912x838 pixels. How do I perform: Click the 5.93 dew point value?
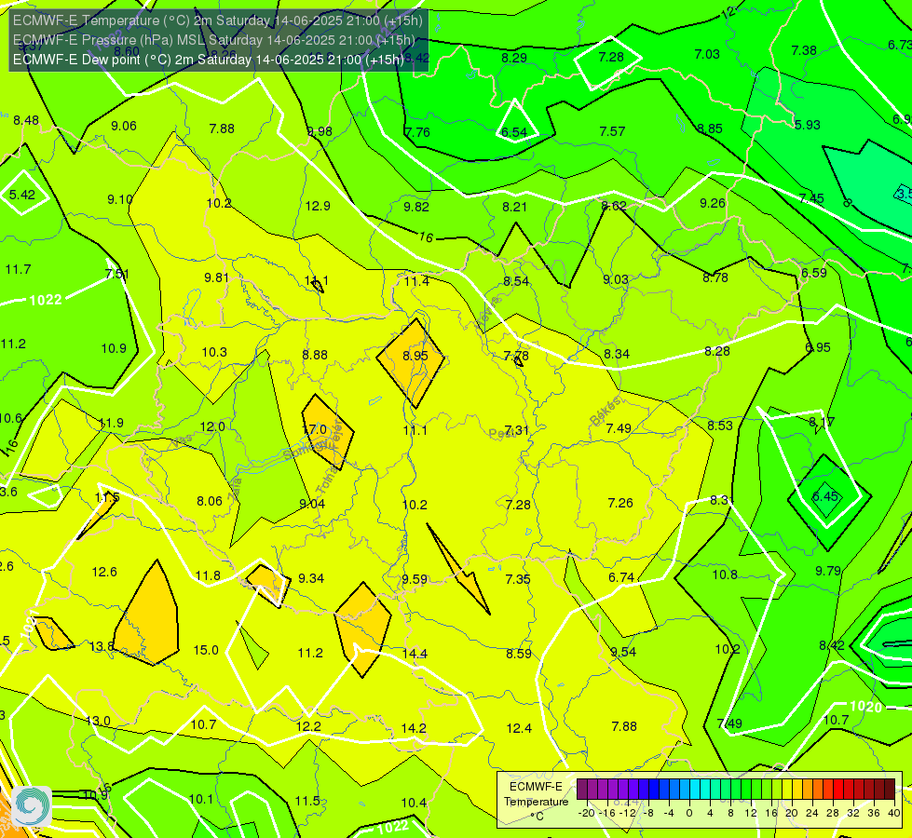coord(808,125)
